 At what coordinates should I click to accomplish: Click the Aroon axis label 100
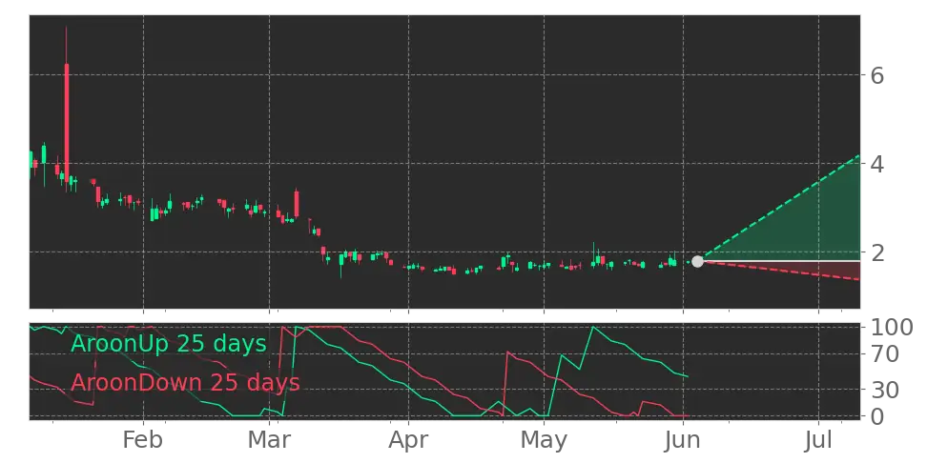[892, 327]
